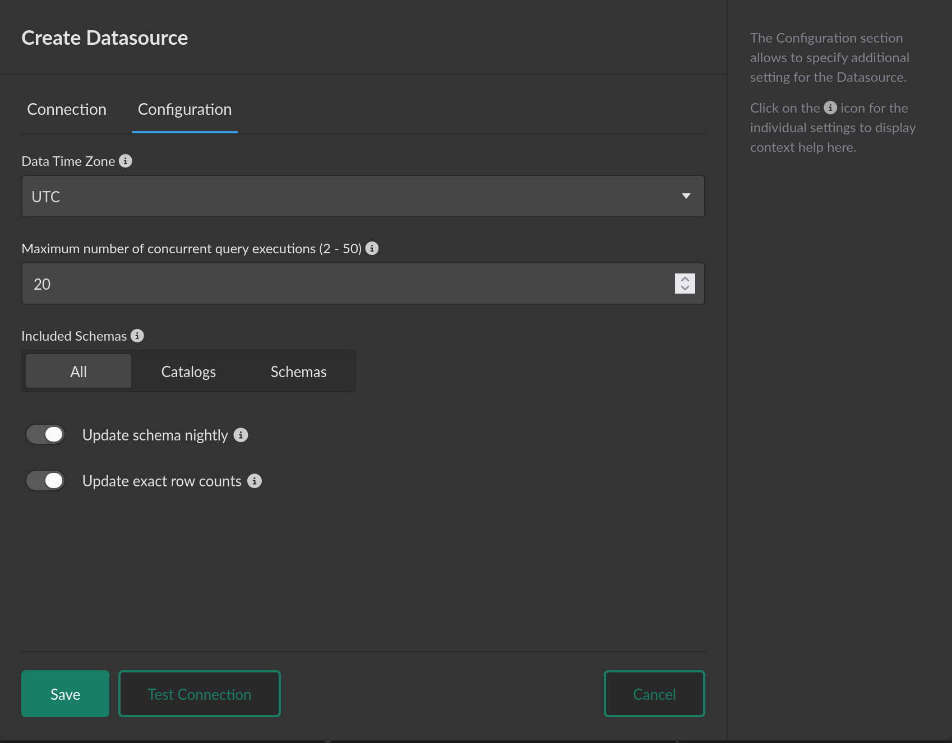Switch to the Connection tab

click(67, 109)
